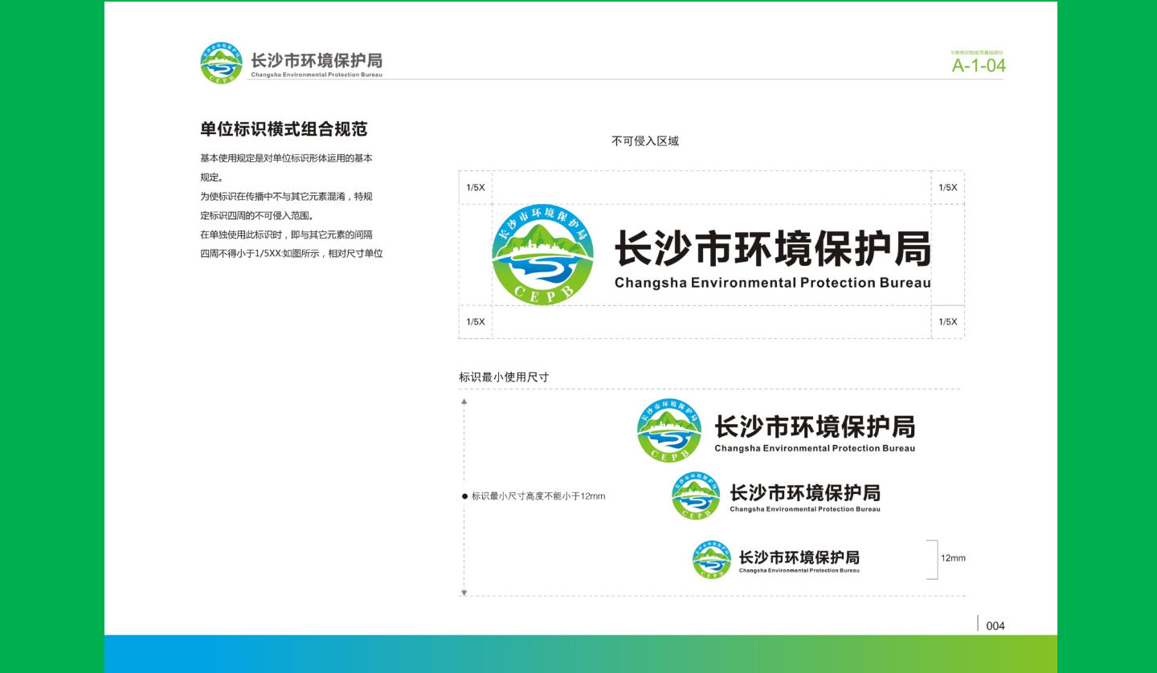The image size is (1157, 673).
Task: Select the large CEPB logo in clear-space diagram
Action: tap(542, 255)
